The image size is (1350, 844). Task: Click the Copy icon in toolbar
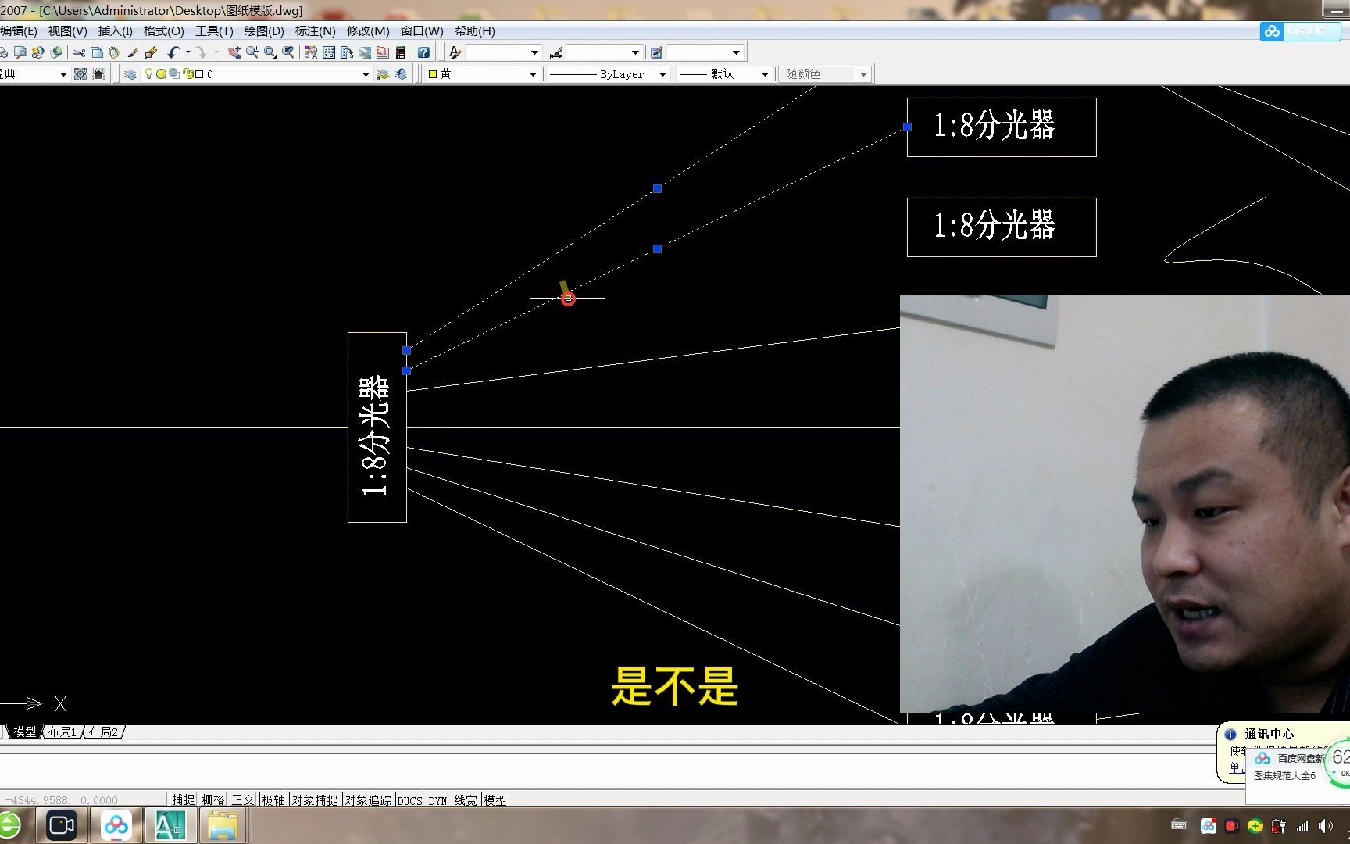point(97,52)
